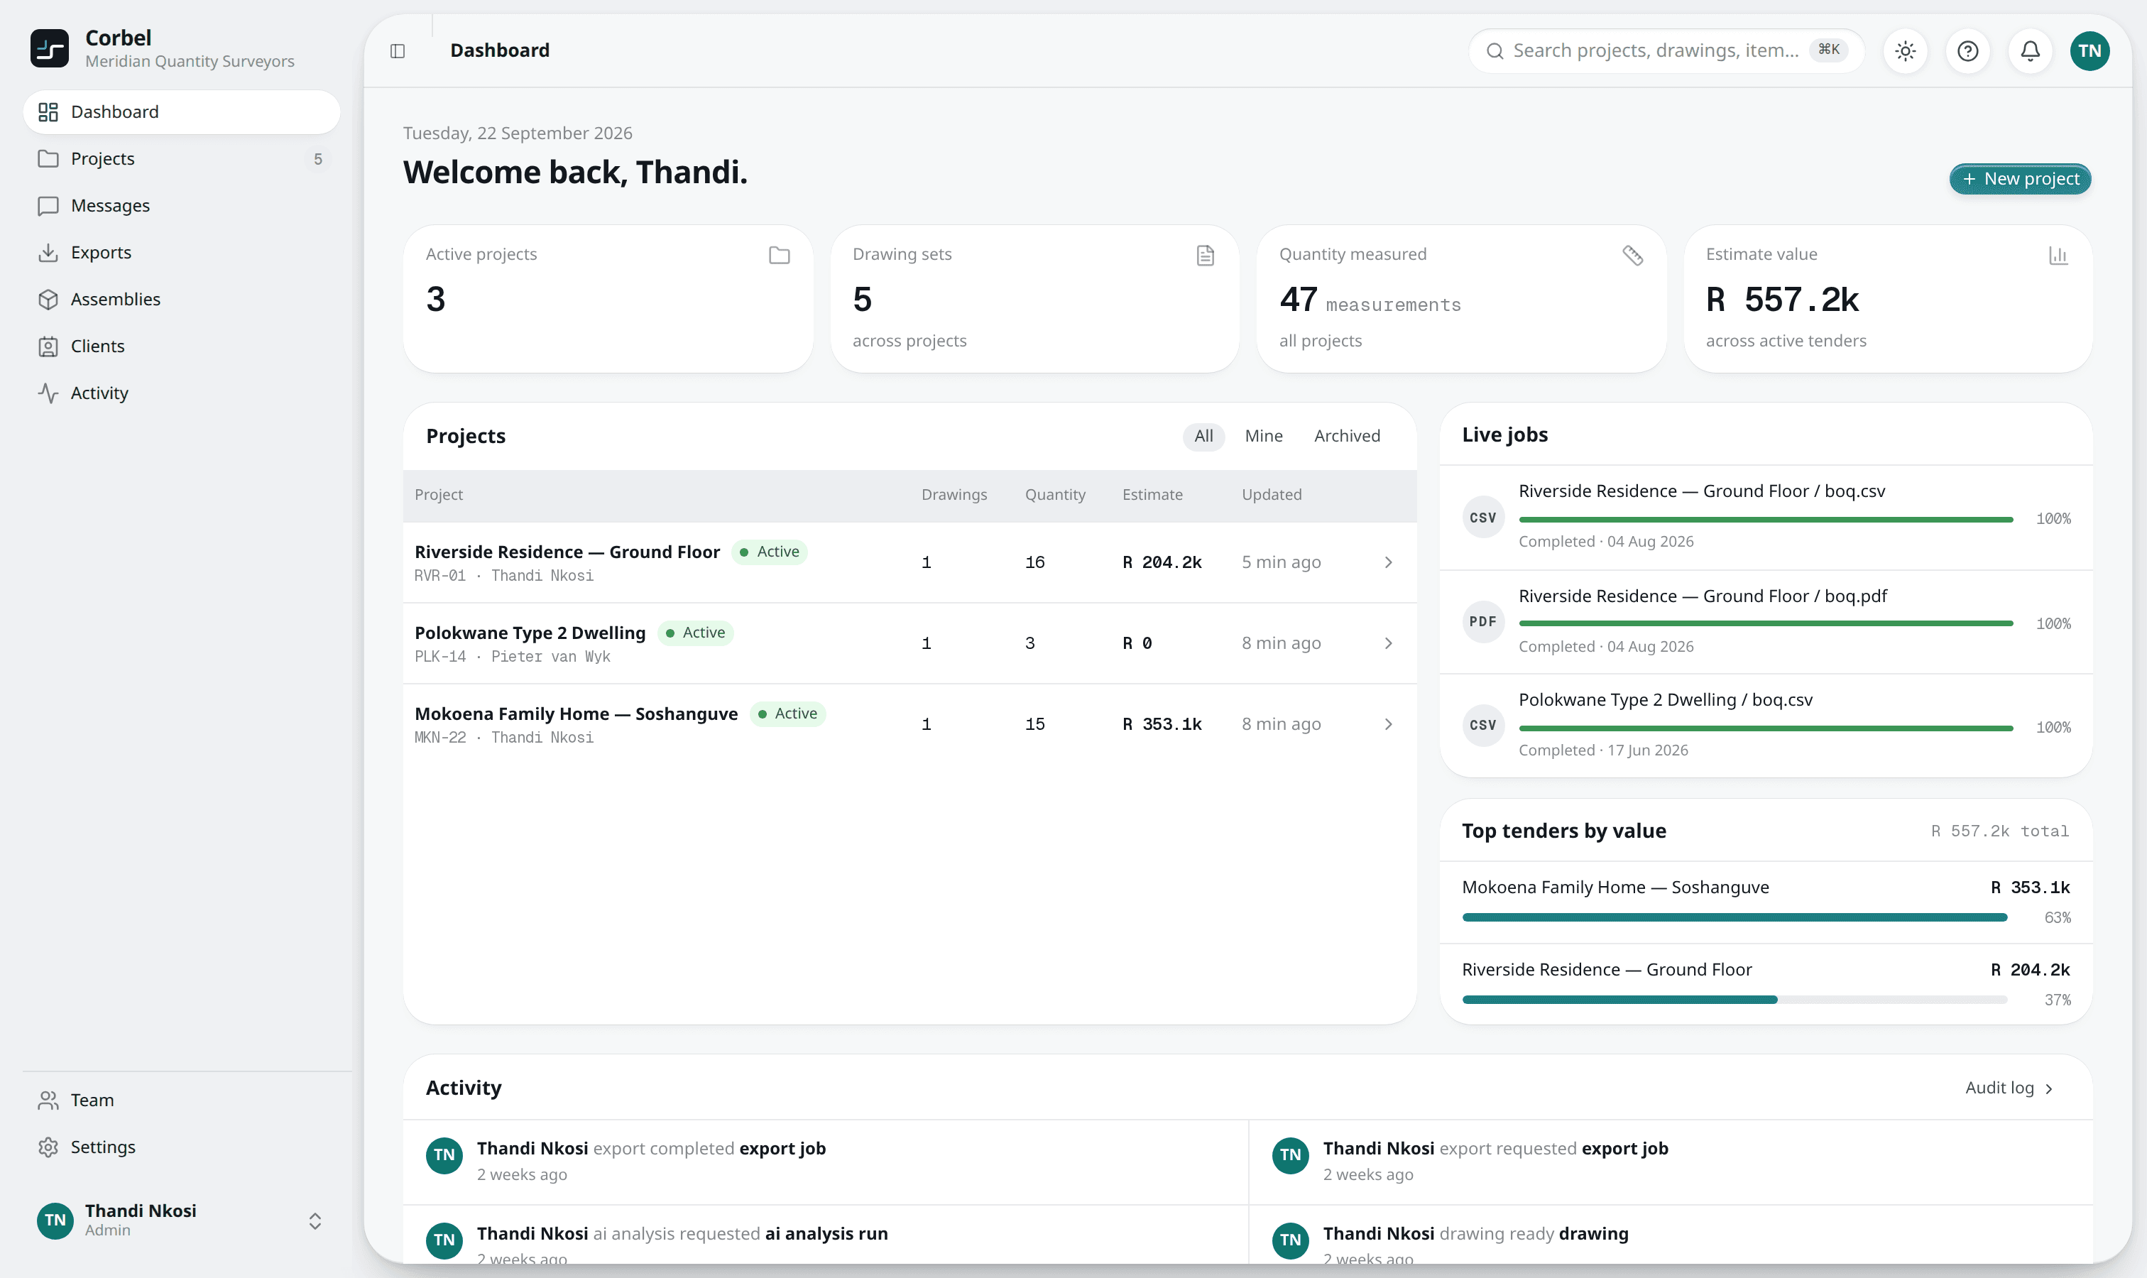
Task: Open the TN user avatar in the top bar
Action: click(x=2090, y=51)
